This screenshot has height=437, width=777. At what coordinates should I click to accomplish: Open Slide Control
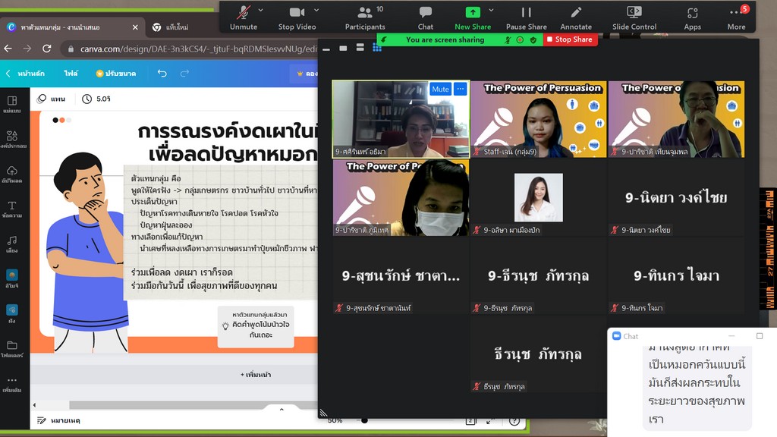click(634, 18)
